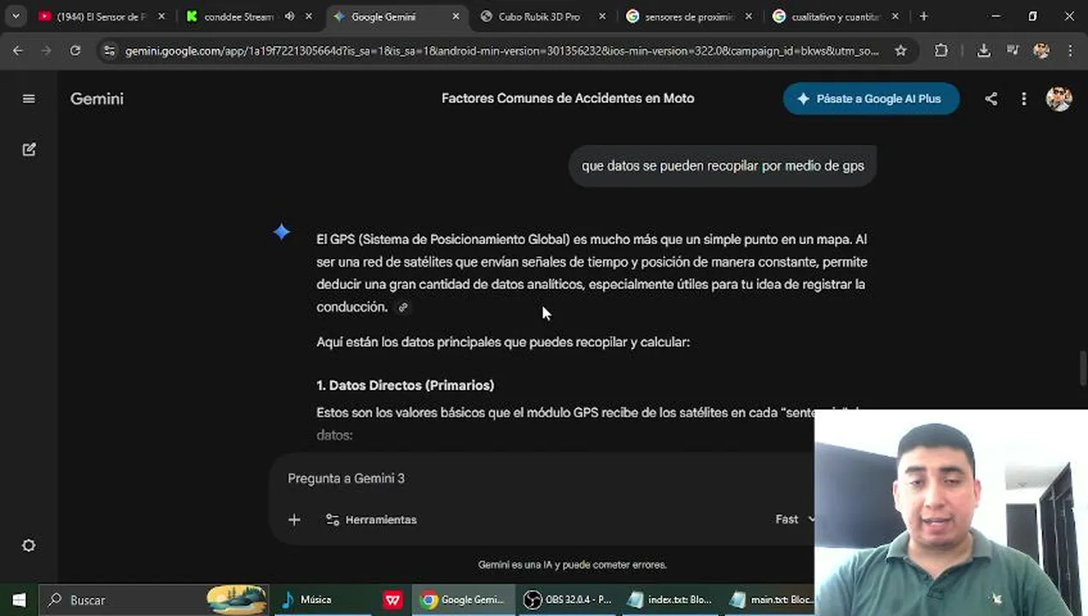The image size is (1088, 616).
Task: Open Gemini settings gear icon
Action: [28, 546]
